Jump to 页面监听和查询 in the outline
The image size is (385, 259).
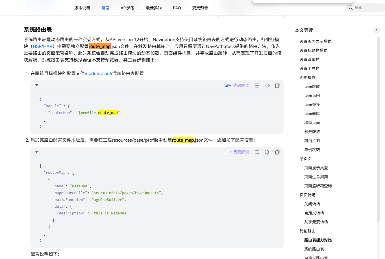(318, 186)
